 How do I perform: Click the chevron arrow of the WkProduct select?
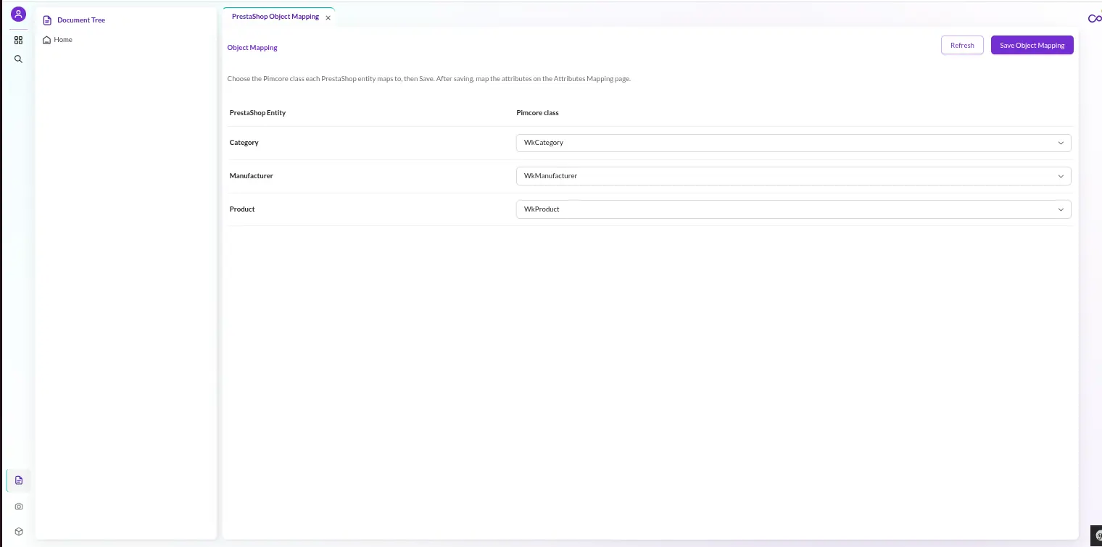1061,209
